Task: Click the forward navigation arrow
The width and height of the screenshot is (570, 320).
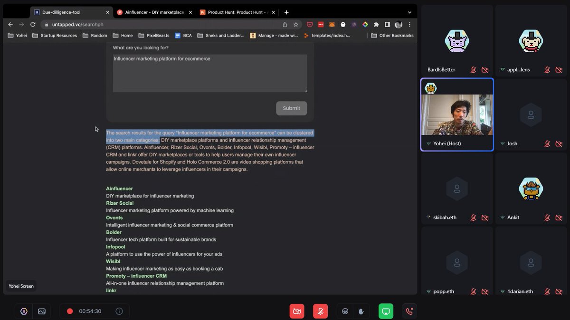Action: click(21, 24)
